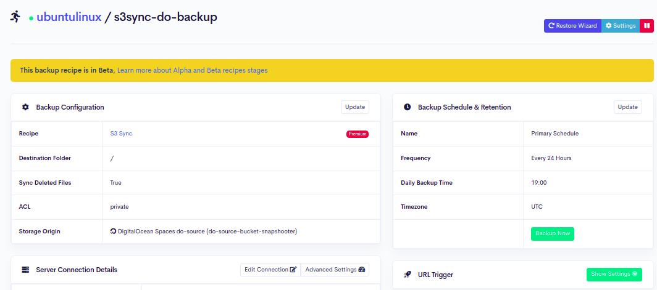The width and height of the screenshot is (657, 290).
Task: Click the server icon beside Server Connection Details
Action: coord(25,270)
